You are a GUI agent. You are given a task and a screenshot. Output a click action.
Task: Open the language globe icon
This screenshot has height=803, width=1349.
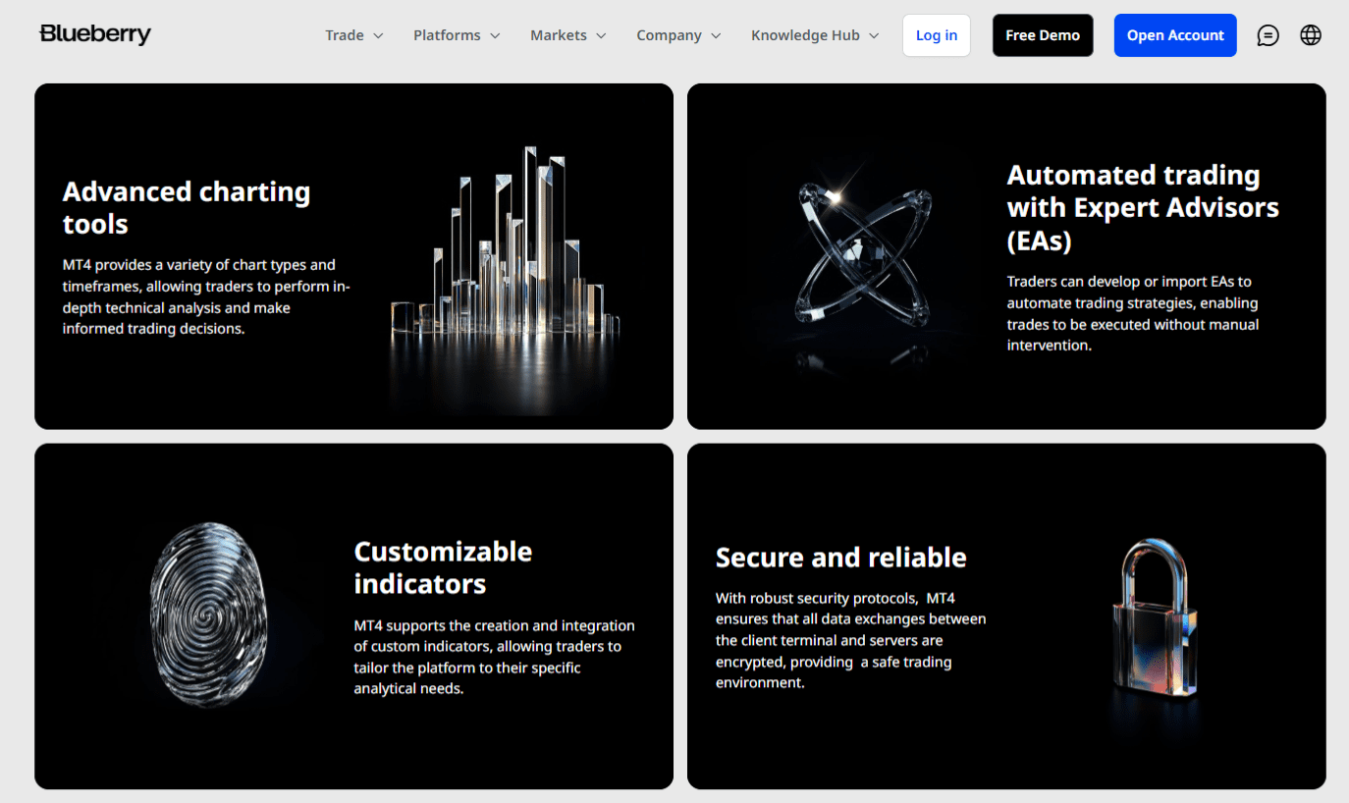pyautogui.click(x=1311, y=34)
